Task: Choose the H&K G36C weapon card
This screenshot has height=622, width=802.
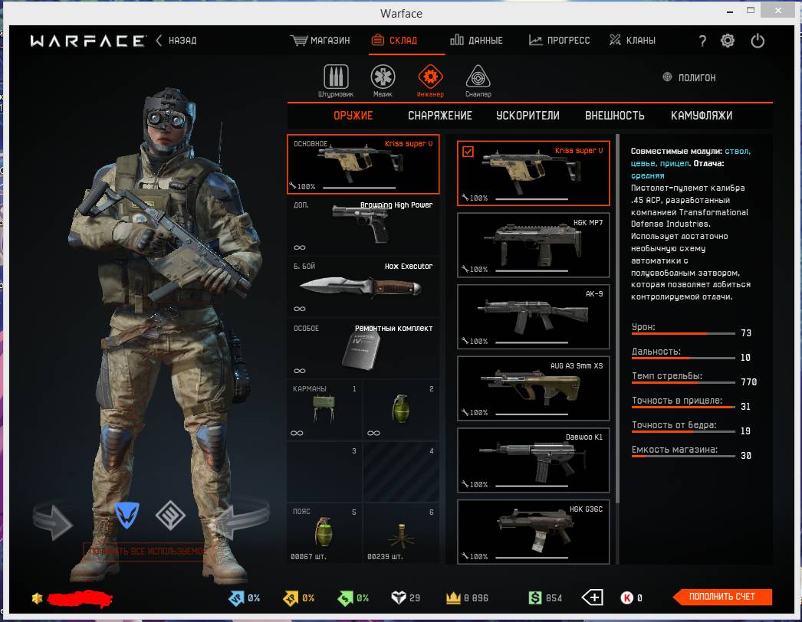Action: (533, 532)
